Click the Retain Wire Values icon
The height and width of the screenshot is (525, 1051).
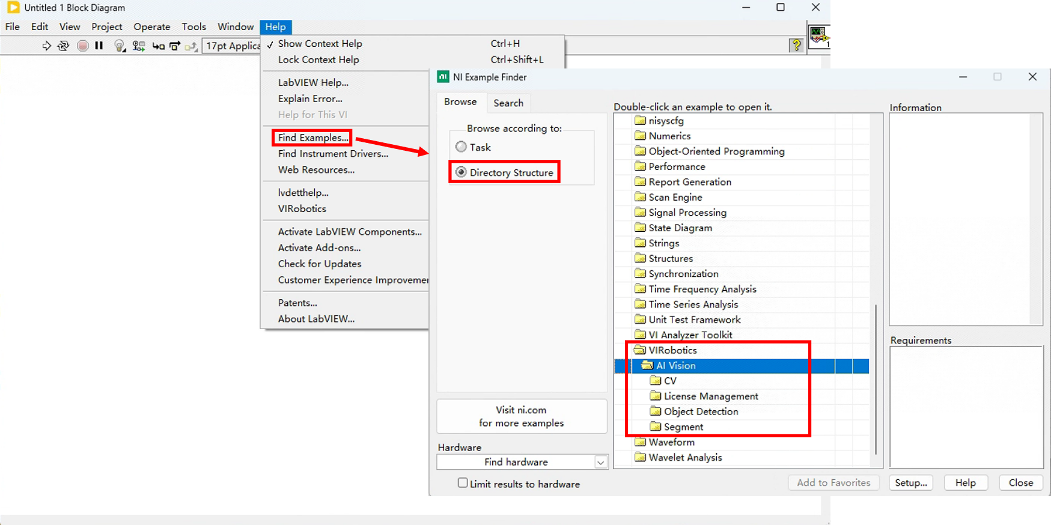coord(139,46)
